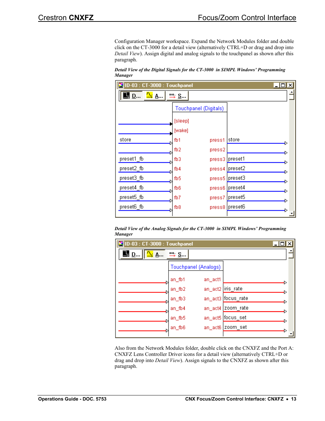The image size is (325, 421).
Task: Select the focus_rate output signal
Action: [236, 298]
